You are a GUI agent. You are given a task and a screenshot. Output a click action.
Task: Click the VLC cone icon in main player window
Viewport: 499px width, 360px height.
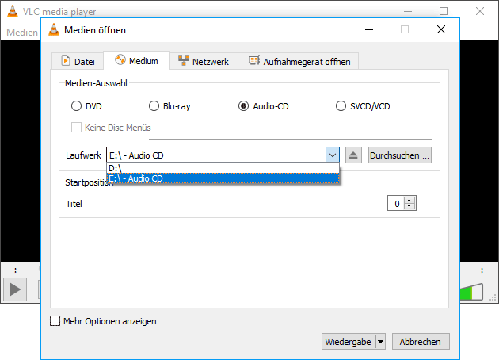click(13, 11)
